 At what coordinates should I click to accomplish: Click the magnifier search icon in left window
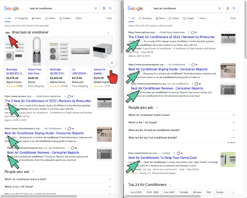point(111,8)
